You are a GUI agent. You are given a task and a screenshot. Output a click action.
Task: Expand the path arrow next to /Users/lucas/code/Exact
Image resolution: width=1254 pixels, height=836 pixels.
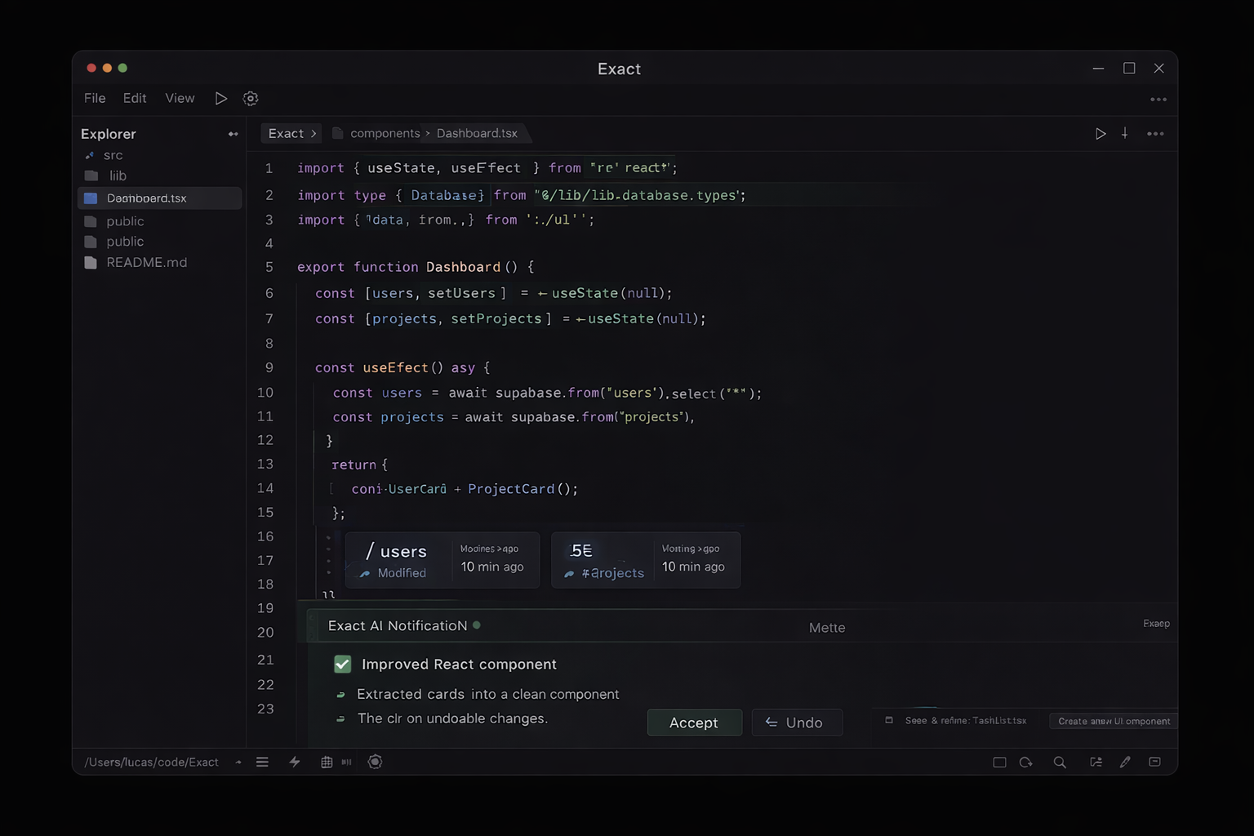coord(238,763)
